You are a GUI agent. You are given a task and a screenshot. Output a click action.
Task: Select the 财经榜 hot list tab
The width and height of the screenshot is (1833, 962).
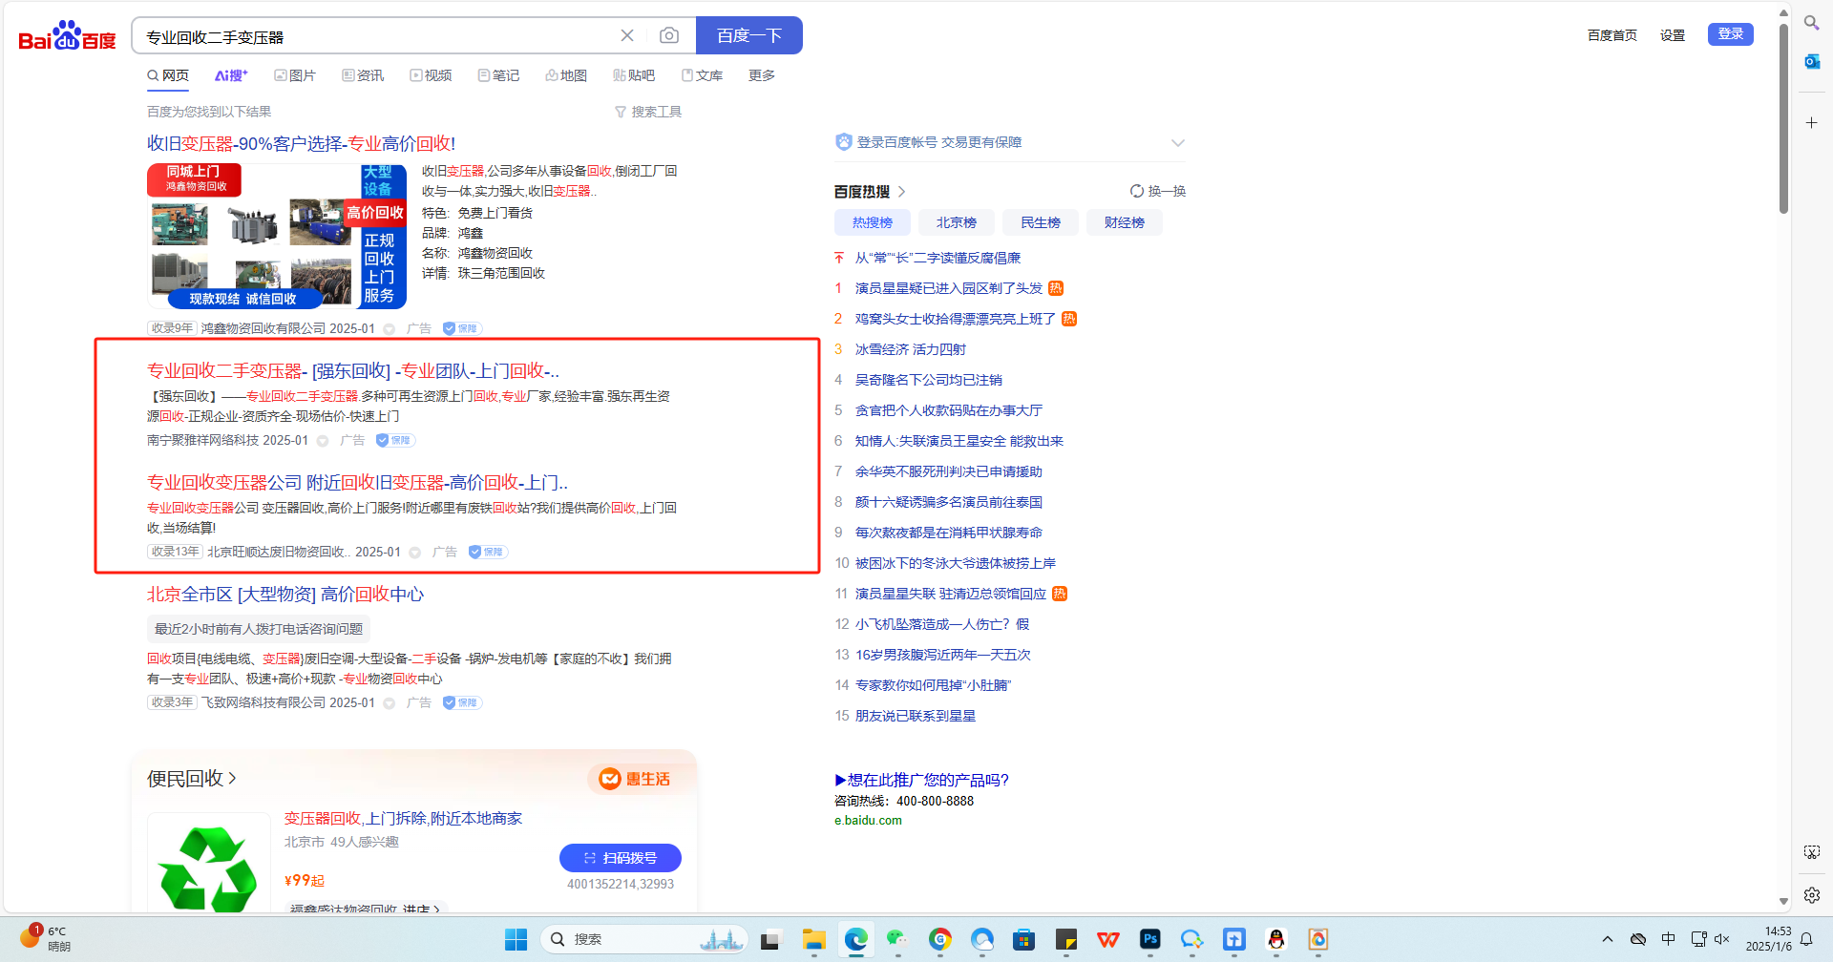click(x=1124, y=222)
